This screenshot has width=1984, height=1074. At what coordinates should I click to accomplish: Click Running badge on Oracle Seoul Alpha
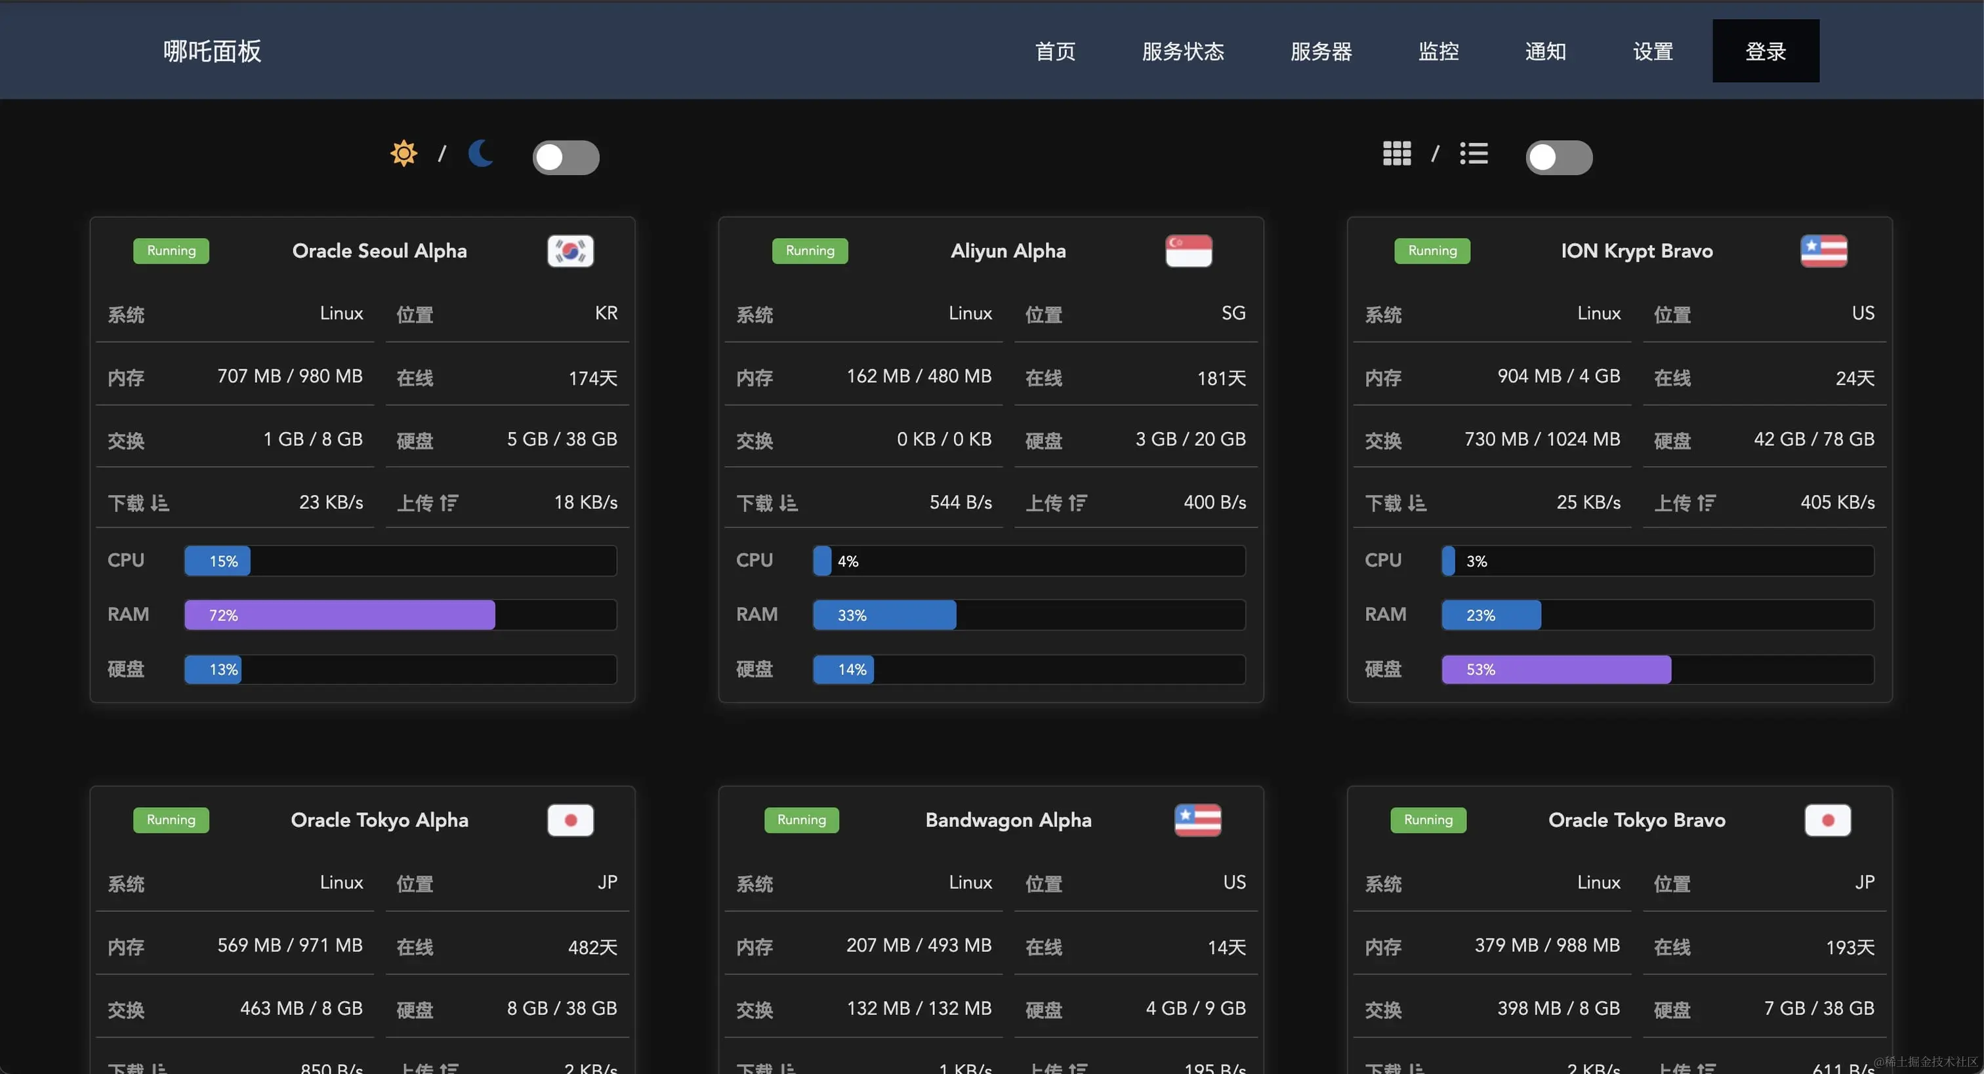point(171,251)
